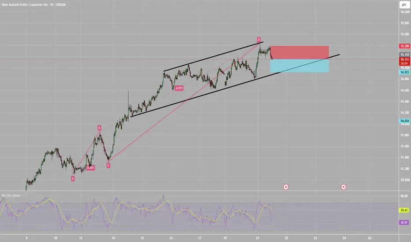Click the 0.691 ratio label

coord(90,168)
